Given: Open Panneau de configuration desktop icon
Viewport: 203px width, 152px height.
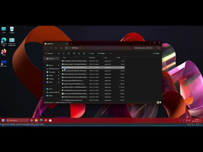Looking at the screenshot, I should [x=12, y=42].
